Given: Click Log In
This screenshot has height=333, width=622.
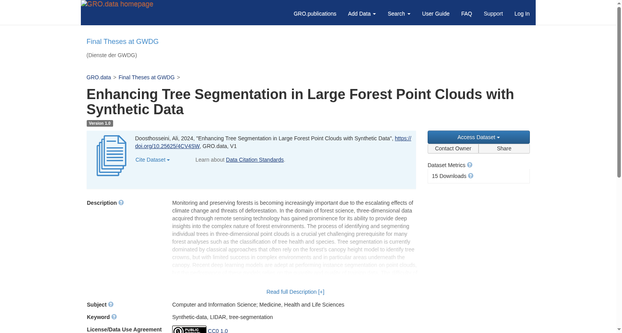Looking at the screenshot, I should click(x=522, y=14).
